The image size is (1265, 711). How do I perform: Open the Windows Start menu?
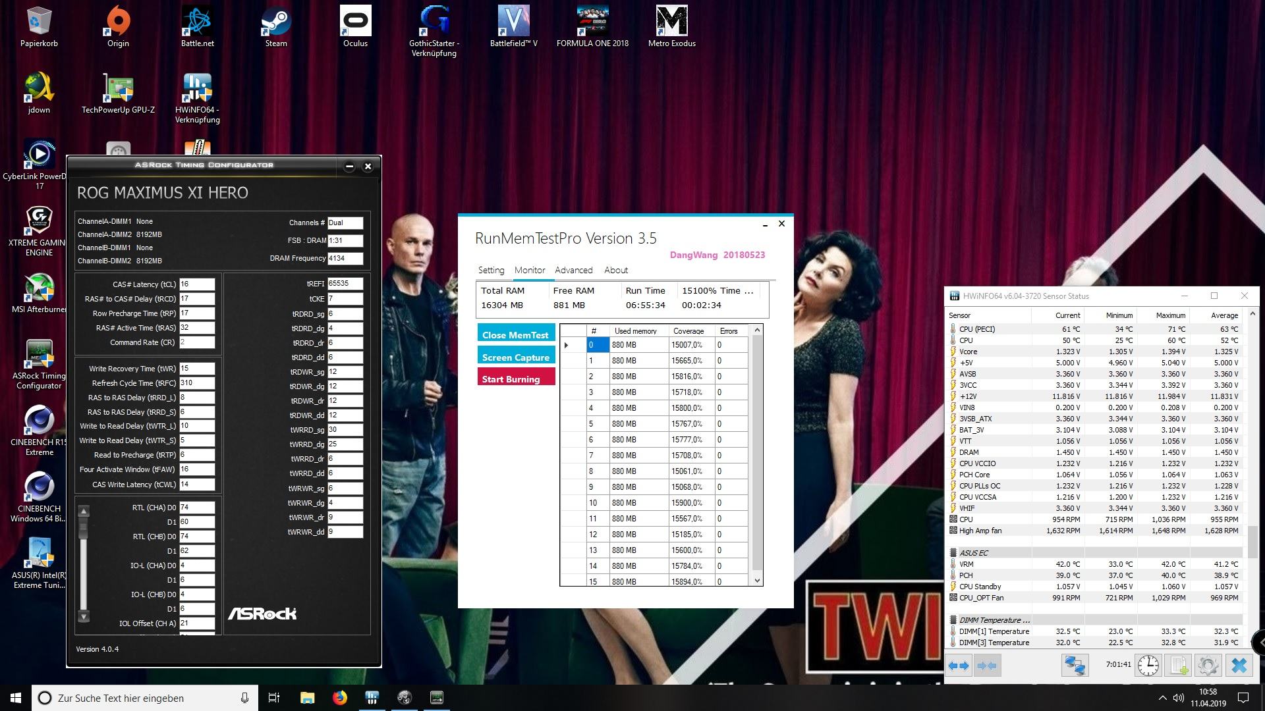(16, 698)
